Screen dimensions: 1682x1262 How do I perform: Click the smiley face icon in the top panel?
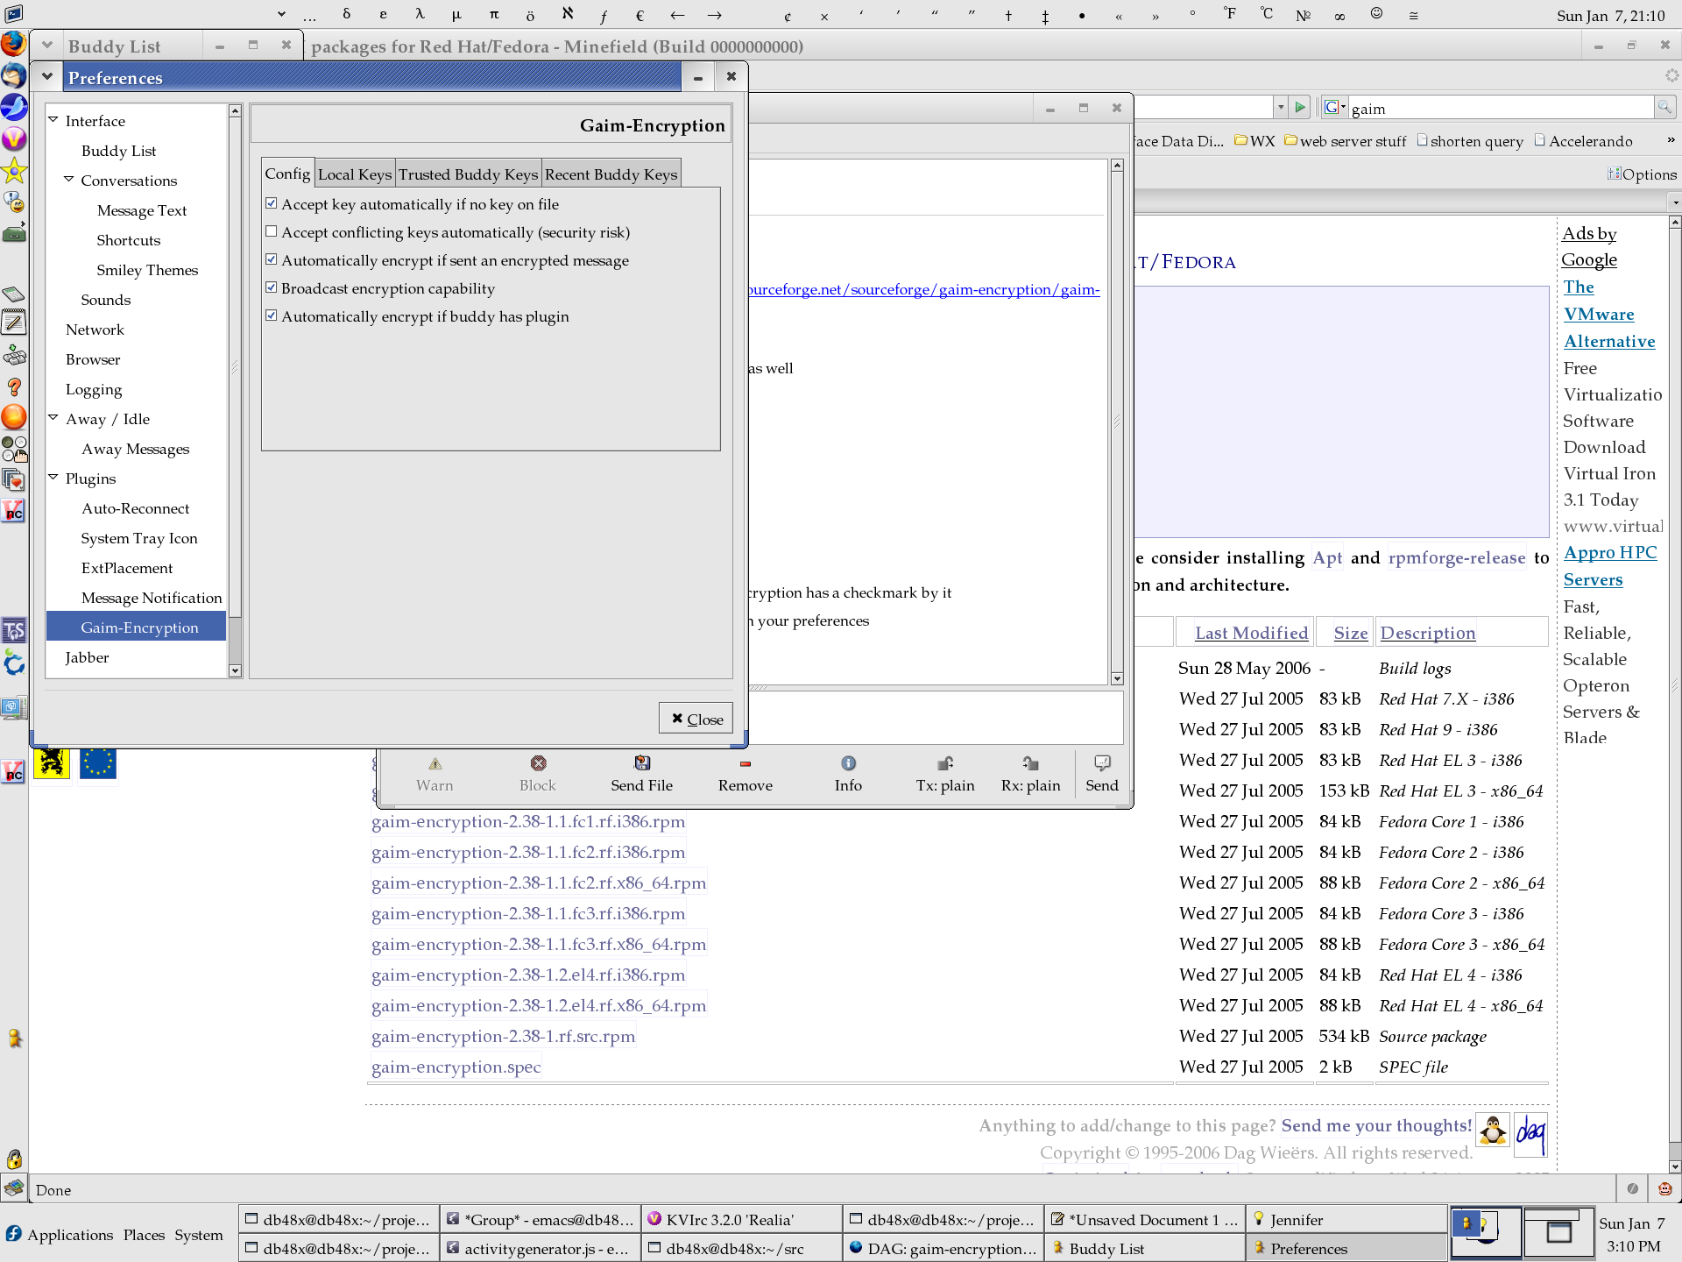1376,14
